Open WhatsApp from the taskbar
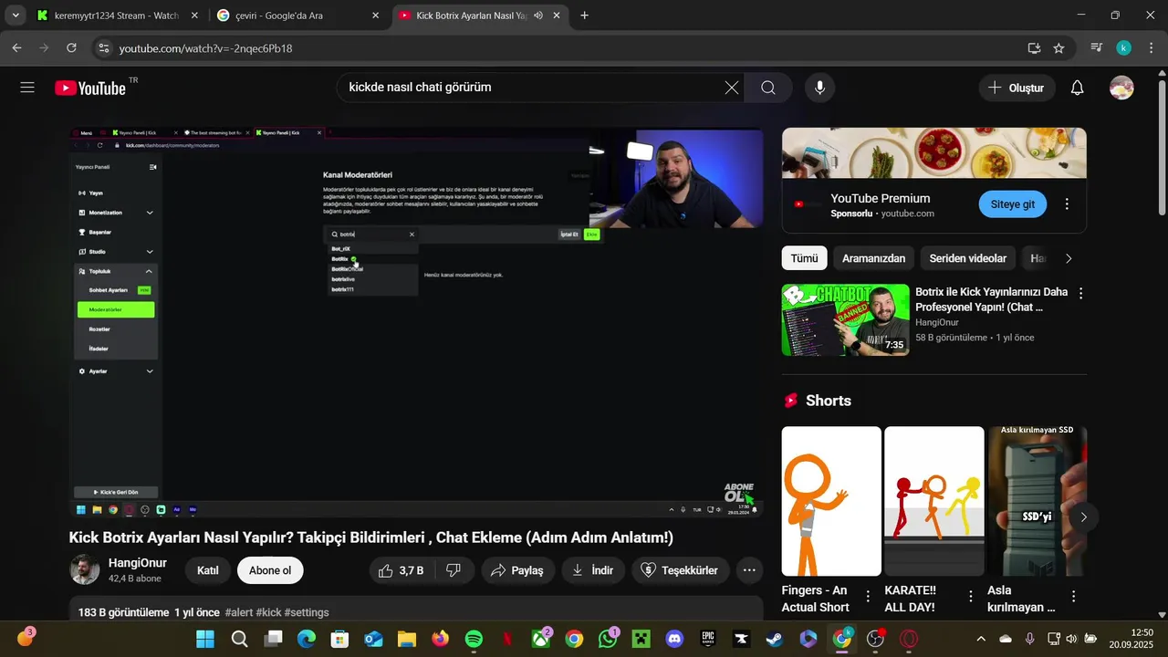Image resolution: width=1168 pixels, height=657 pixels. pos(608,639)
